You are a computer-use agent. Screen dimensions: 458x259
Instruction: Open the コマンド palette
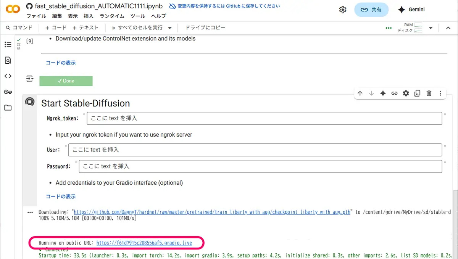coord(20,28)
